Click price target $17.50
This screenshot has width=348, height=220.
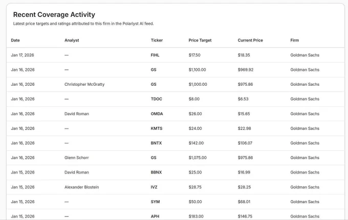pos(194,55)
